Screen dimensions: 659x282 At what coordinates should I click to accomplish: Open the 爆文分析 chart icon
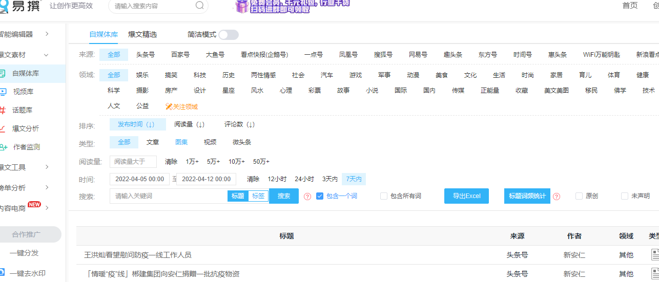(2, 128)
